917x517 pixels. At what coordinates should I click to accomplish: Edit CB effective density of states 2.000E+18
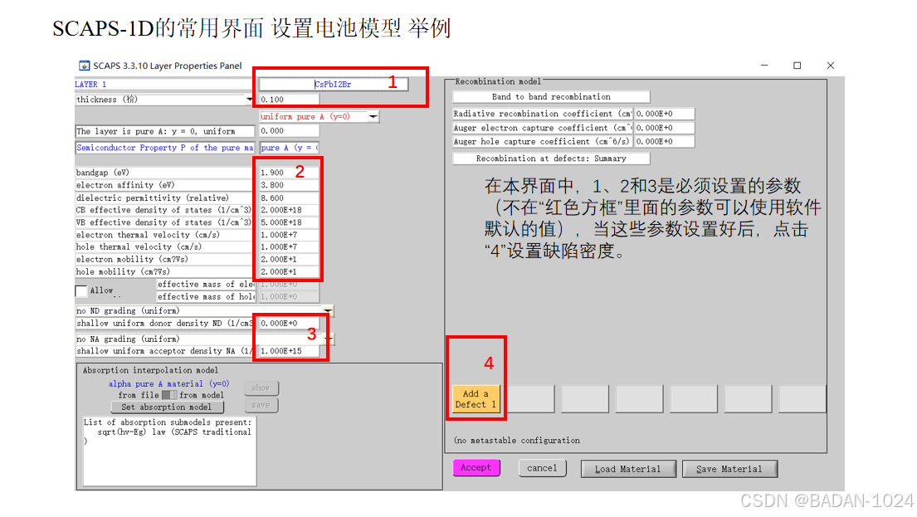[x=289, y=210]
